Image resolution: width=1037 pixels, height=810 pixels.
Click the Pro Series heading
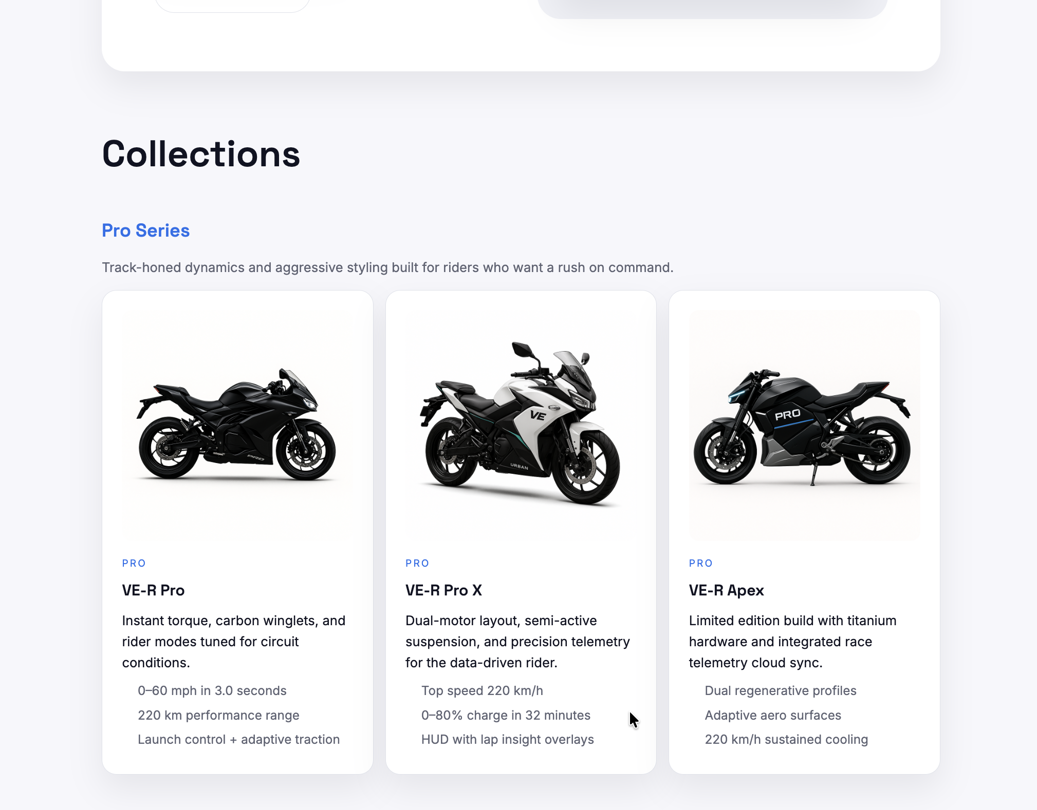tap(145, 230)
